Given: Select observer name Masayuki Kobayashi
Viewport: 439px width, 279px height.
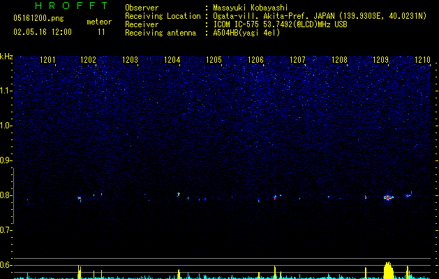Looking at the screenshot, I should [251, 8].
